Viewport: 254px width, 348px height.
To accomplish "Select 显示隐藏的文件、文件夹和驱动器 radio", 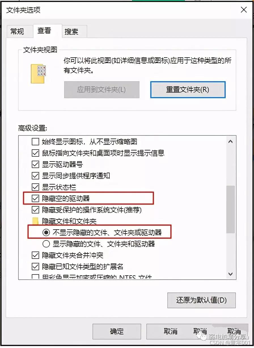I will tap(46, 244).
